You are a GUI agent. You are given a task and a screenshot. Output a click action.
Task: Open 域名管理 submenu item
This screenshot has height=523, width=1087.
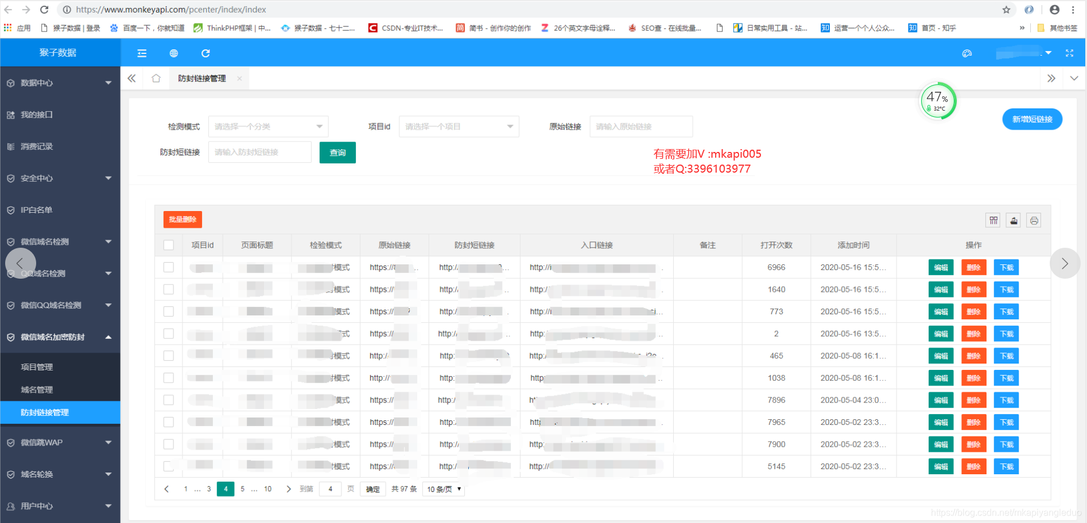[x=37, y=390]
